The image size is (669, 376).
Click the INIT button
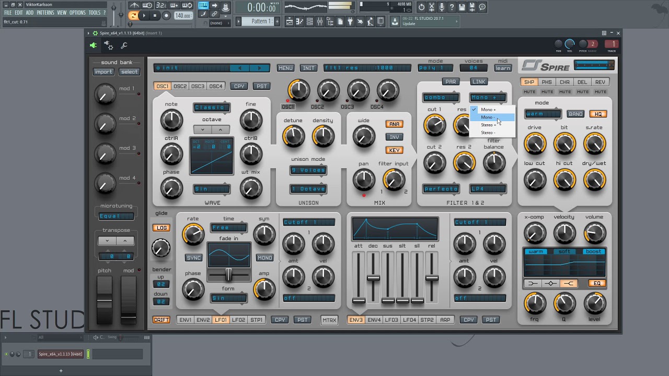(309, 68)
